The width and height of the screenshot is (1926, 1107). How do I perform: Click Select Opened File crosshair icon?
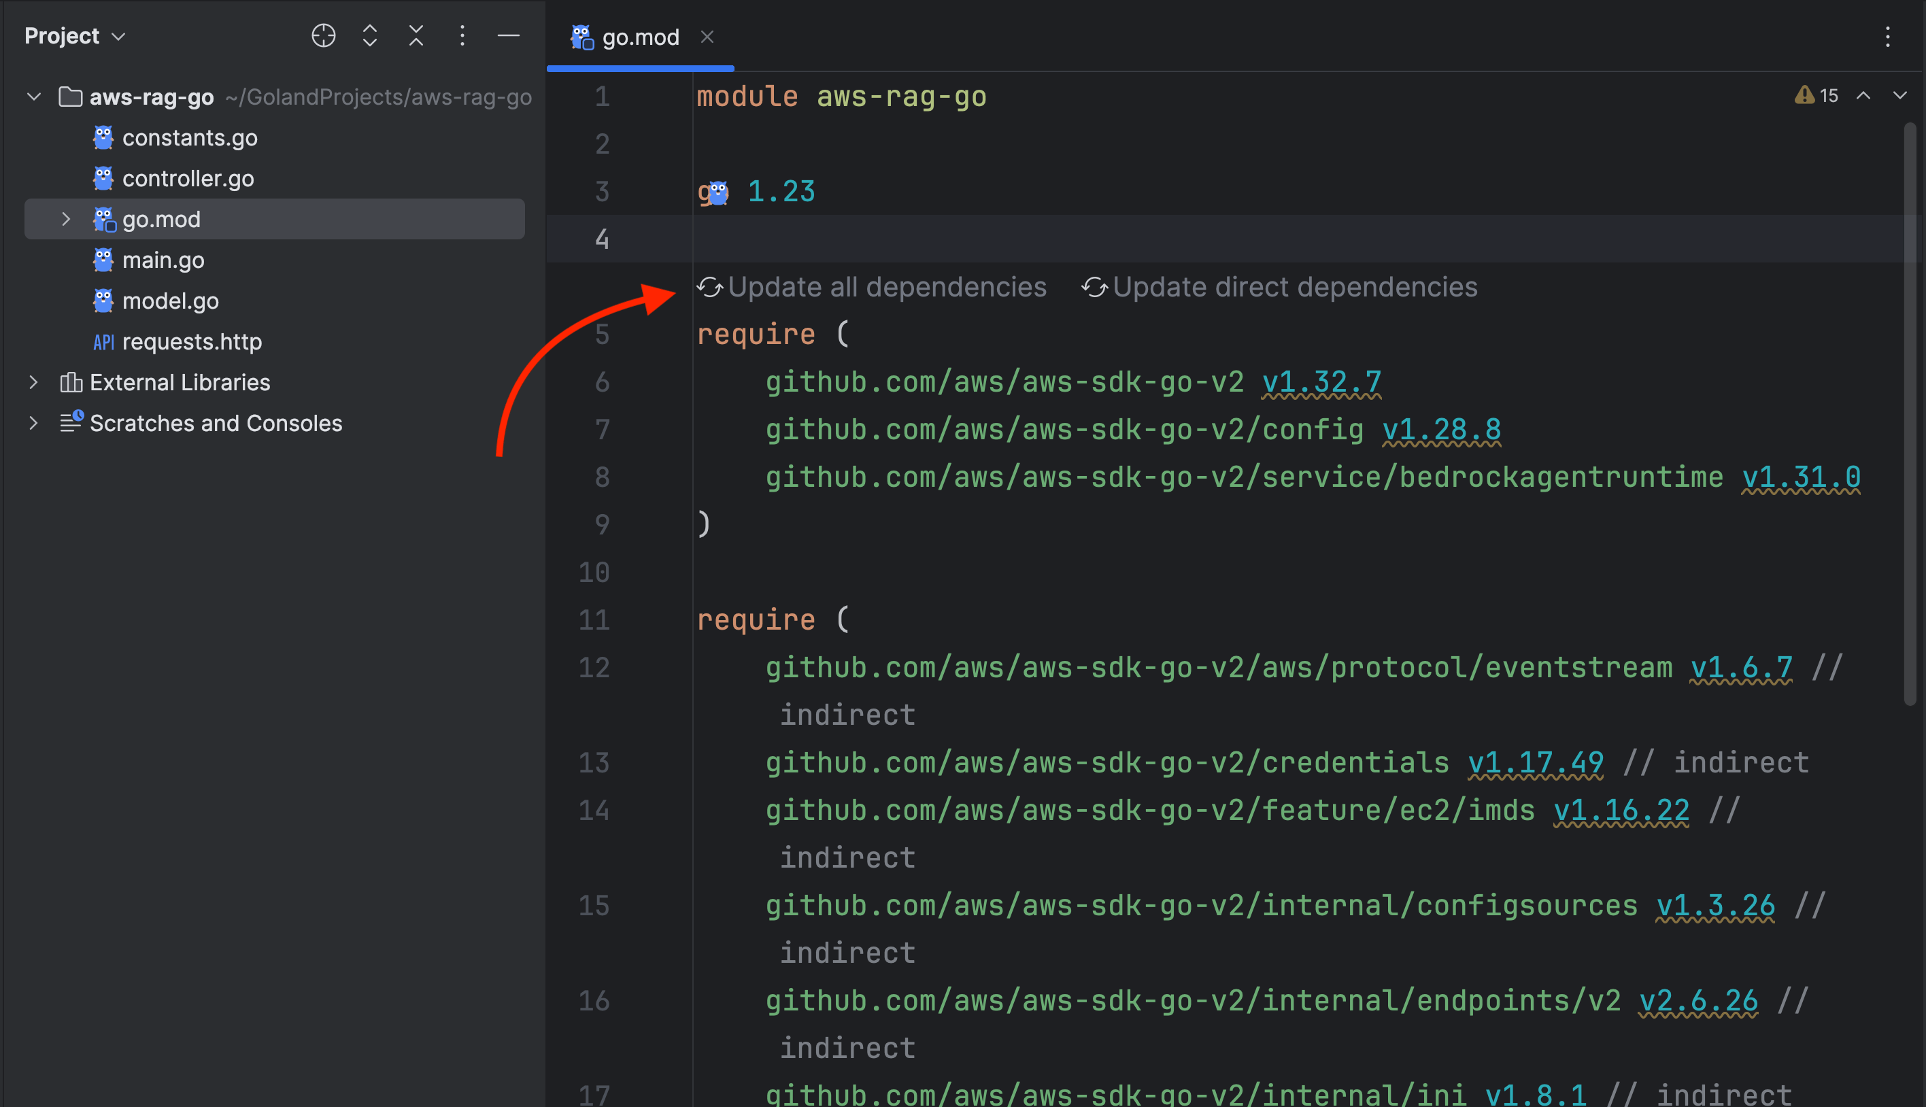pyautogui.click(x=323, y=36)
